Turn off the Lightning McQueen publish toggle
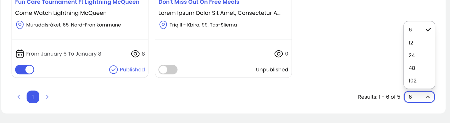 point(25,70)
